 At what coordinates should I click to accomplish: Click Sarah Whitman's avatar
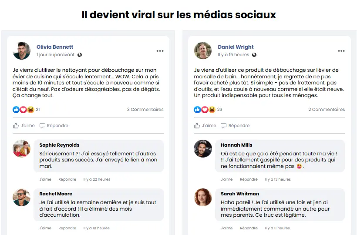[203, 197]
